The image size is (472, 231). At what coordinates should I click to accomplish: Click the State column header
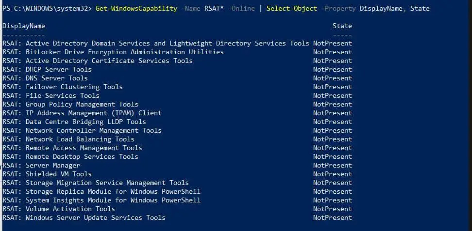click(x=342, y=26)
